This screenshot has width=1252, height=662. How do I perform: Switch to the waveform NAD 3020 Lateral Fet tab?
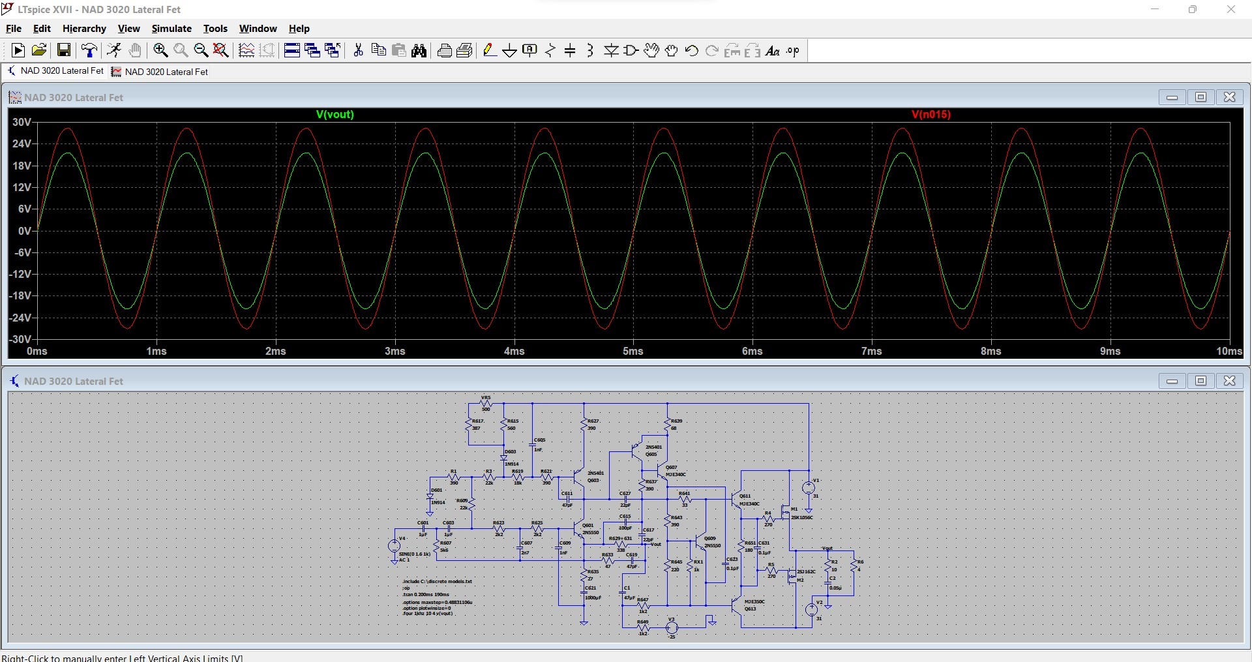coord(160,72)
